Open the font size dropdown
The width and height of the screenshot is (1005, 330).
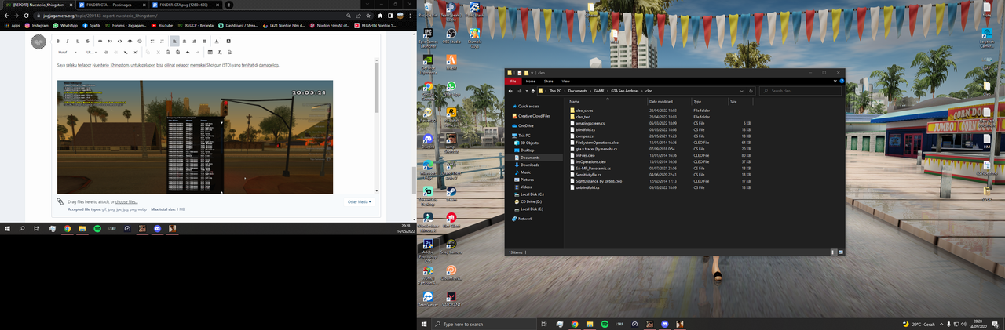[91, 52]
